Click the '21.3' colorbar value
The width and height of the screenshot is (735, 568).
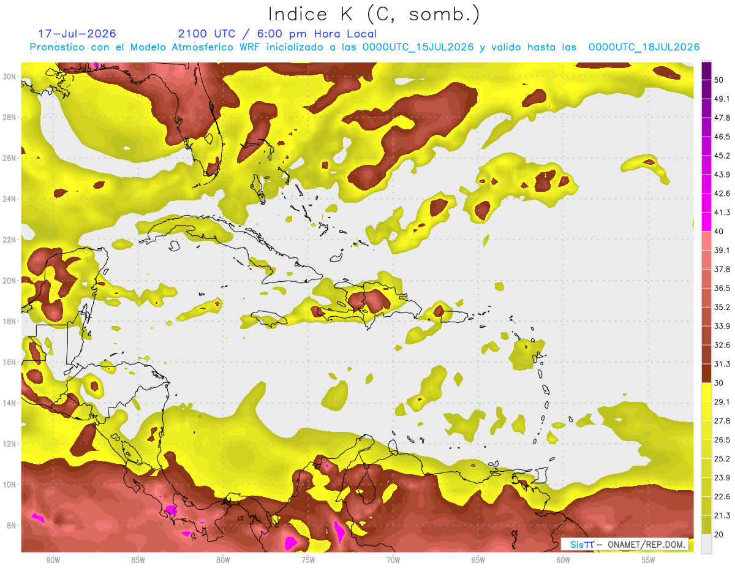coord(722,516)
